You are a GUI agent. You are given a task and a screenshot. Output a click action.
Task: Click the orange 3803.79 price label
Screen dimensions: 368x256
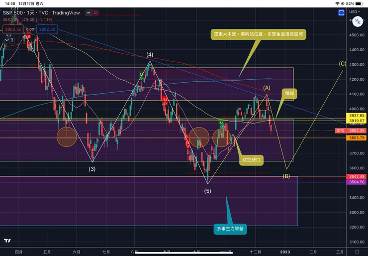click(x=357, y=138)
